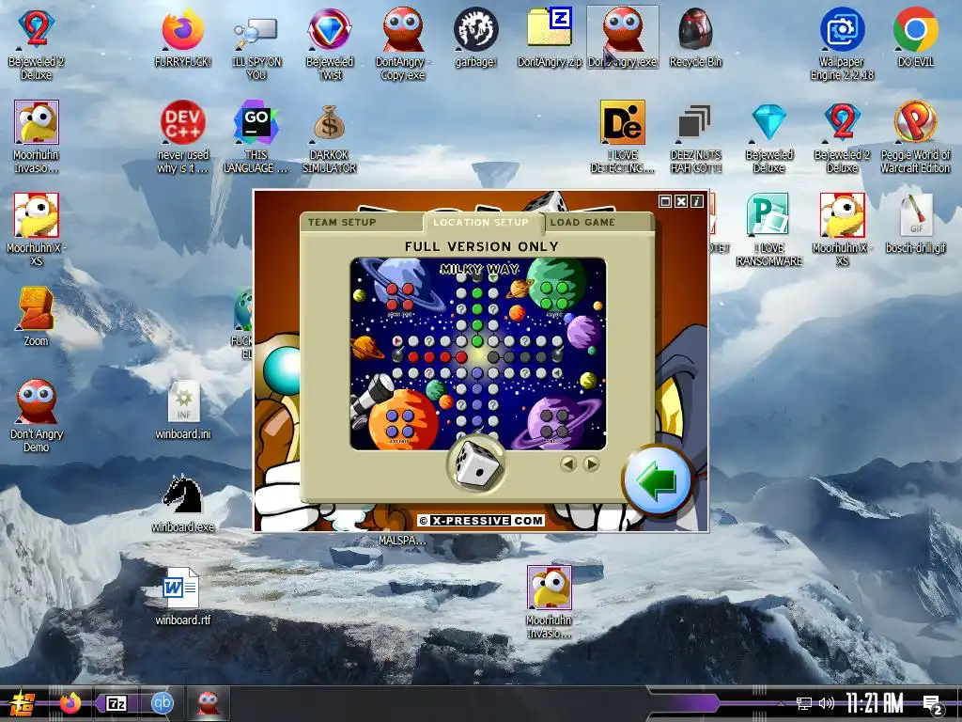The height and width of the screenshot is (722, 962).
Task: Select the Dev C++ 'never used' icon
Action: (x=183, y=137)
